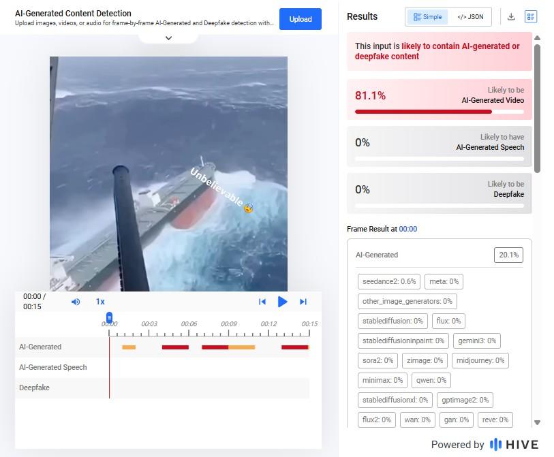554x457 pixels.
Task: Skip to next frame icon
Action: click(x=303, y=302)
